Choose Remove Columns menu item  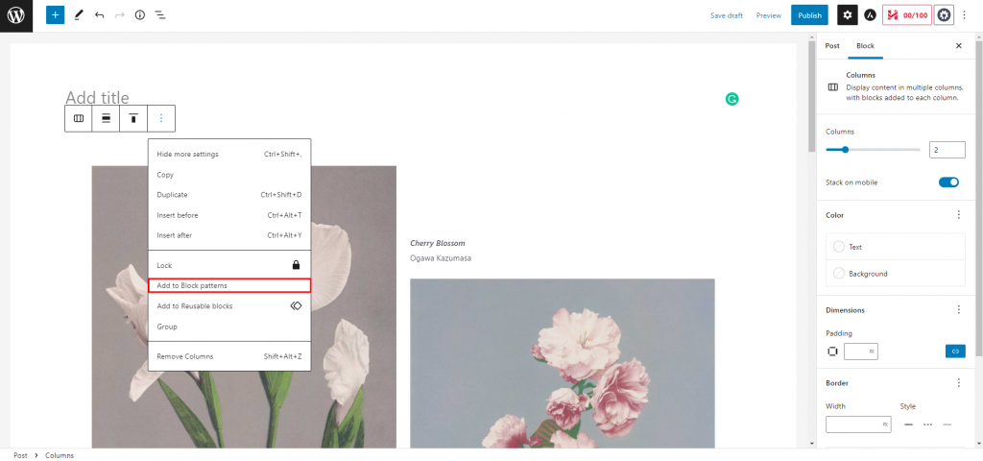tap(229, 356)
